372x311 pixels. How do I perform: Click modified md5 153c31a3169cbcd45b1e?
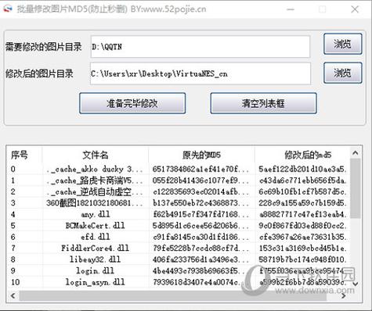pos(302,248)
